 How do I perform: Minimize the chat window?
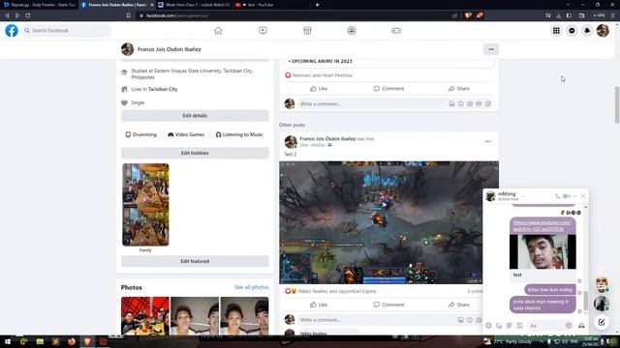pos(574,196)
